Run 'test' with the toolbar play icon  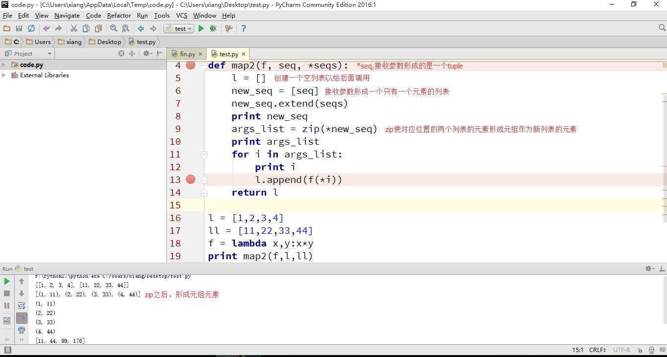point(201,29)
